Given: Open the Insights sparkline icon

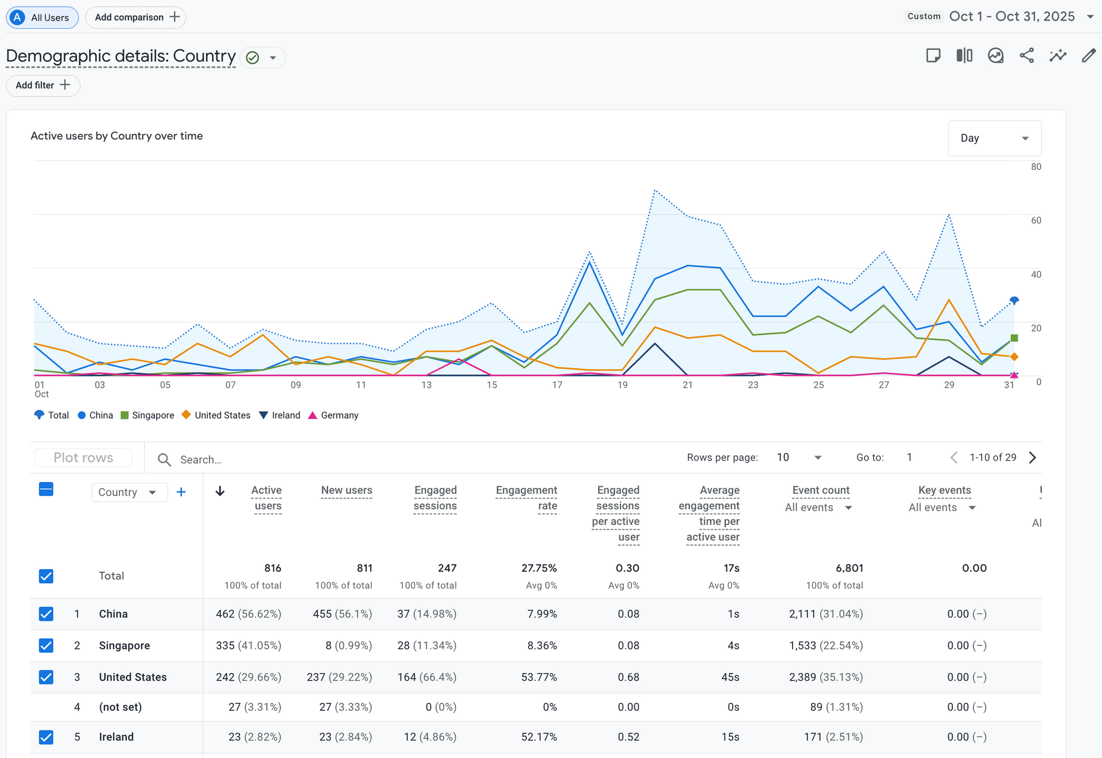Looking at the screenshot, I should pos(1057,56).
